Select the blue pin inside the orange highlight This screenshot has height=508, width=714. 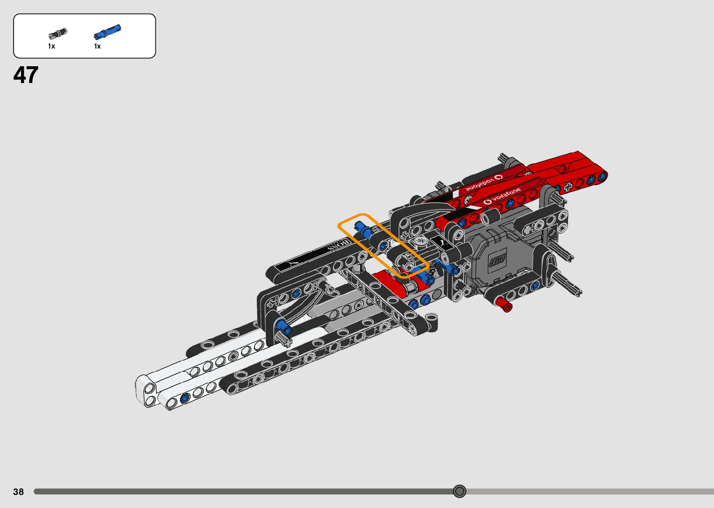pos(363,229)
